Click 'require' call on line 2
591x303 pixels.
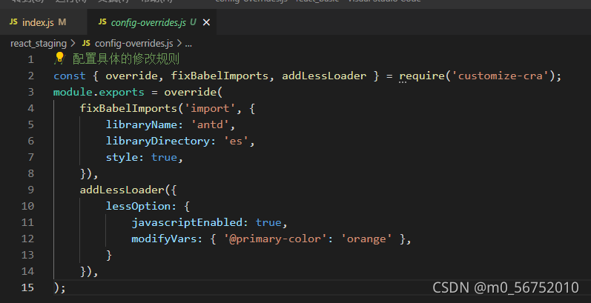[421, 76]
